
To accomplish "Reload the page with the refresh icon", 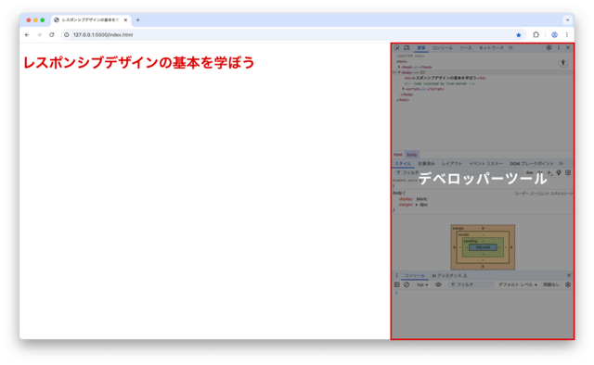I will click(52, 35).
